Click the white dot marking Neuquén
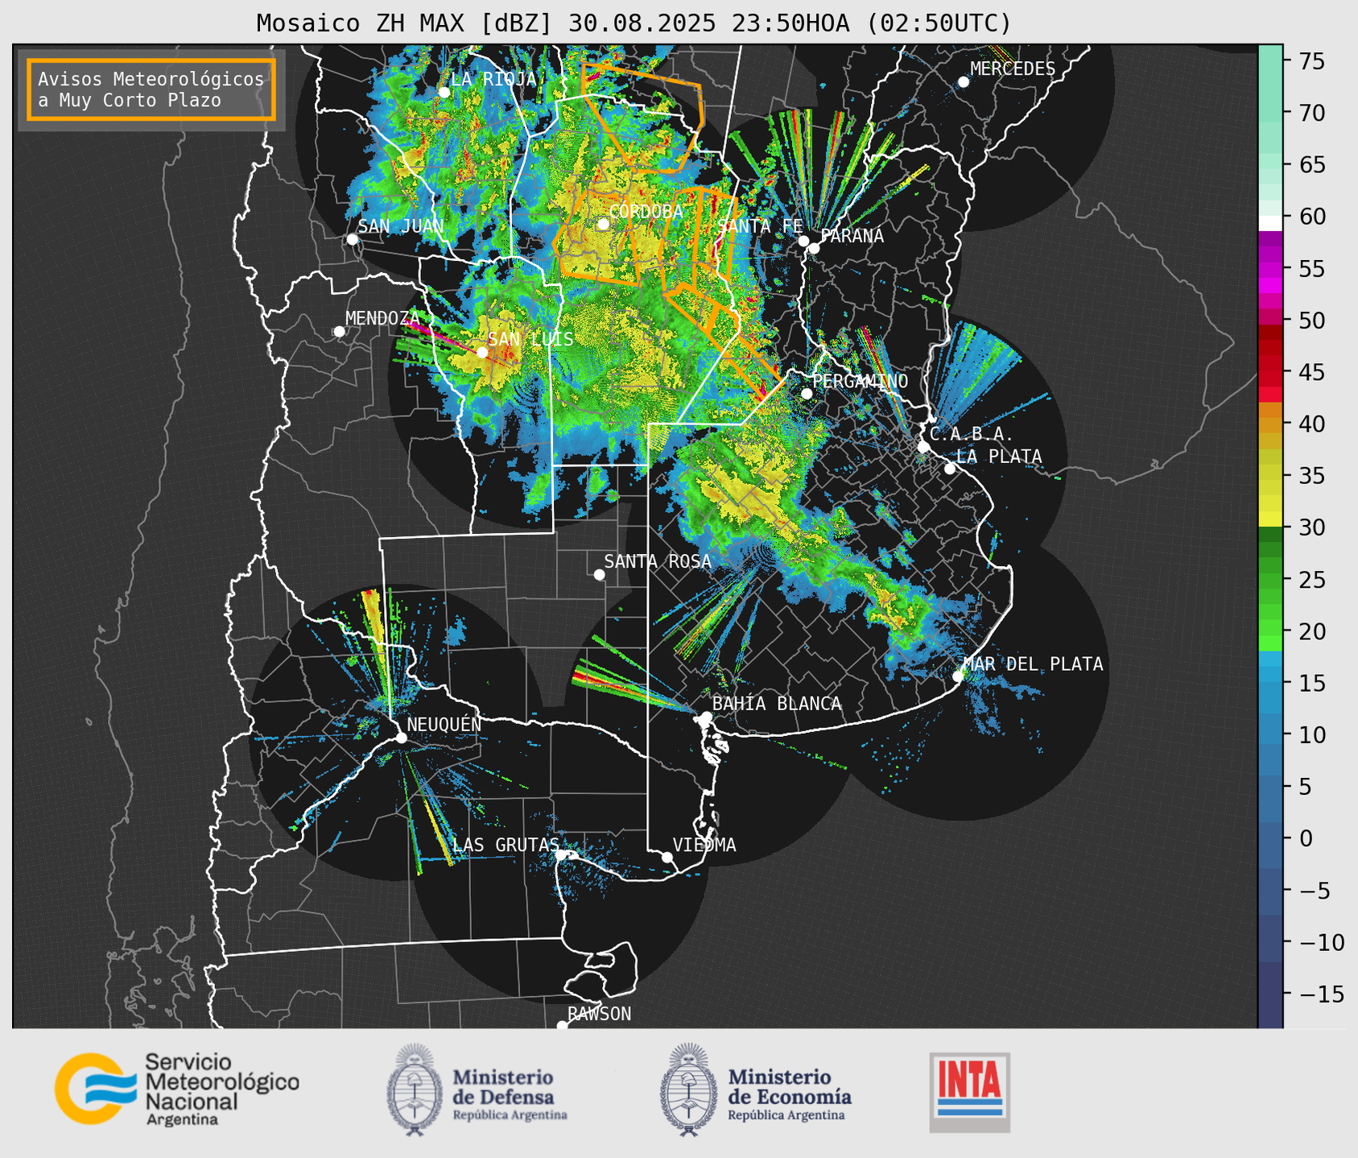This screenshot has height=1158, width=1358. pos(401,738)
